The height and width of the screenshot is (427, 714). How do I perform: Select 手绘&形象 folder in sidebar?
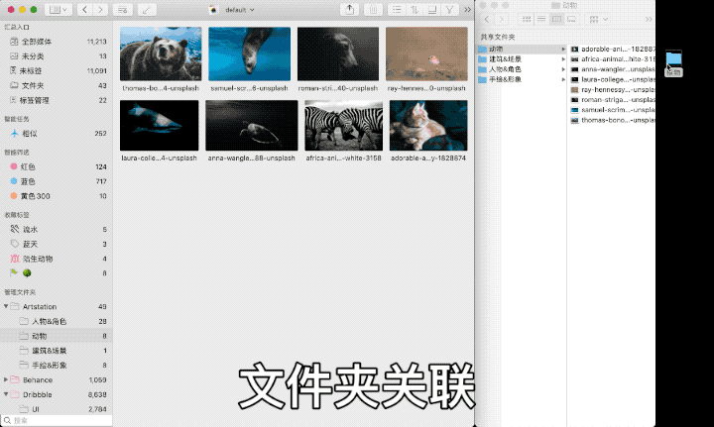tap(57, 366)
